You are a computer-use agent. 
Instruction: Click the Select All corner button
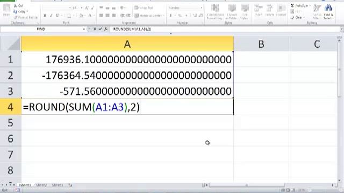[x=11, y=44]
